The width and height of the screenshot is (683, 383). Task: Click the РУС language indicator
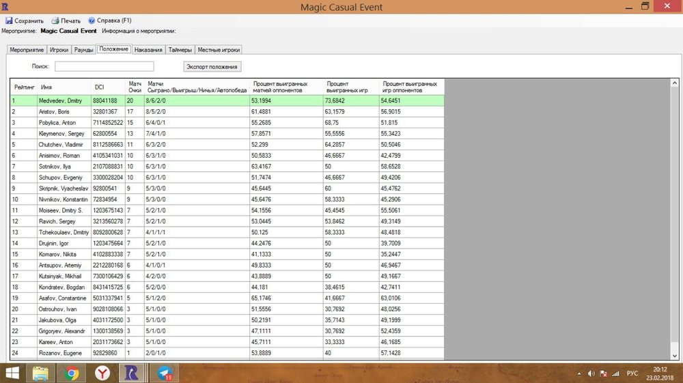click(632, 373)
